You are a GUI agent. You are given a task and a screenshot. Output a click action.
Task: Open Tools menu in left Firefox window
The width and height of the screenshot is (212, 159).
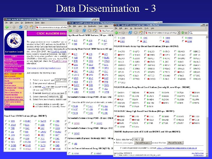tap(37, 23)
